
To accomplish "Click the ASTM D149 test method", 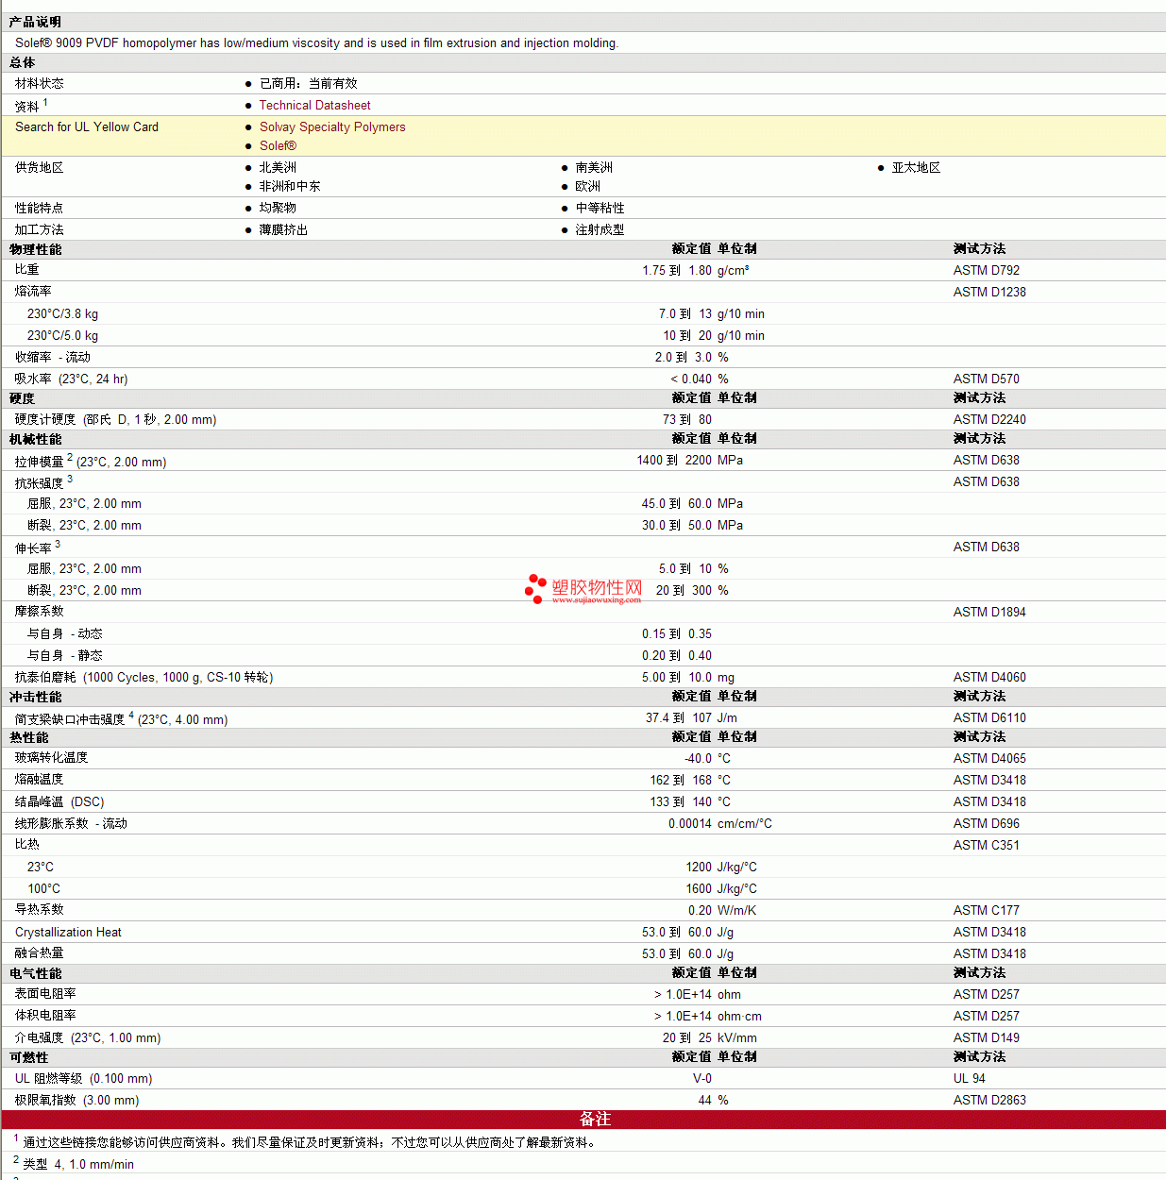I will coord(986,1037).
